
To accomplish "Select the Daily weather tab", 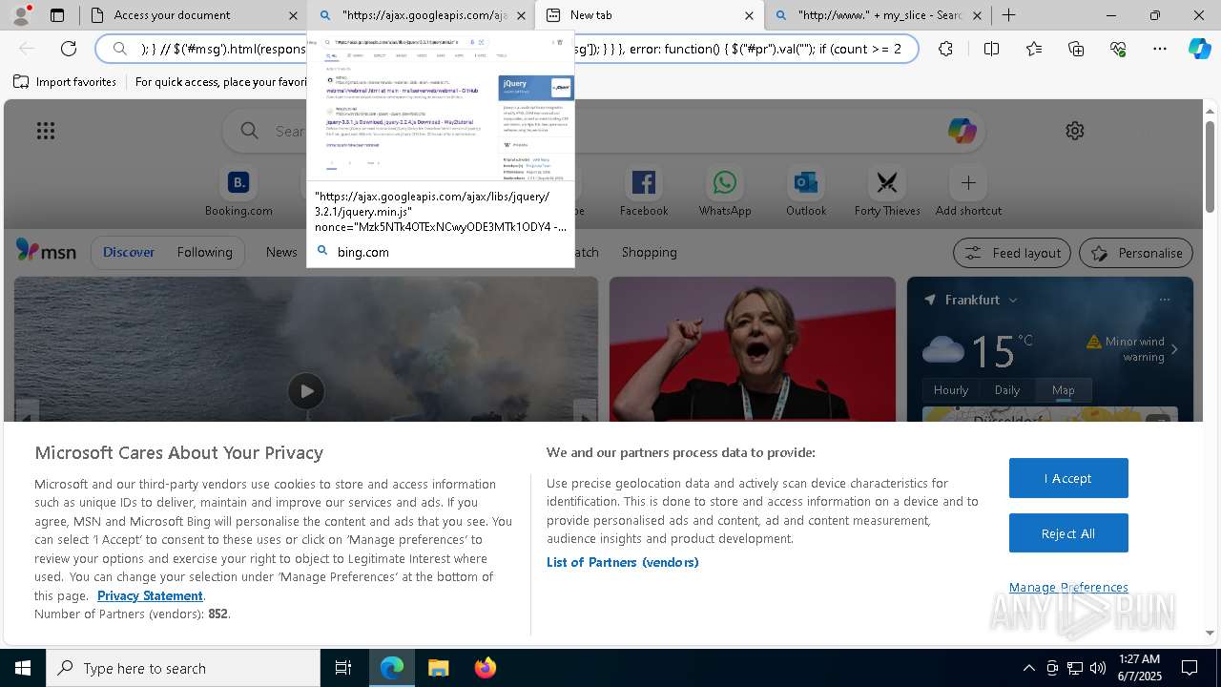I will pos(1007,390).
